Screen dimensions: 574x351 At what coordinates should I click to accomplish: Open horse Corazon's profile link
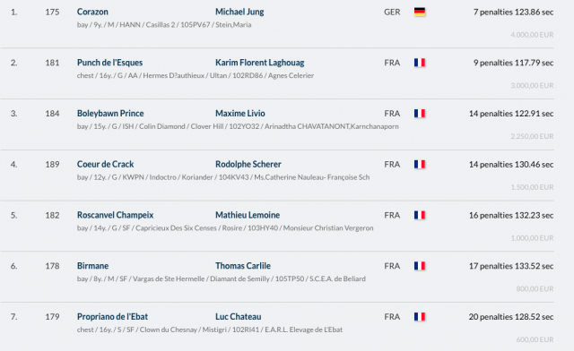click(x=92, y=12)
